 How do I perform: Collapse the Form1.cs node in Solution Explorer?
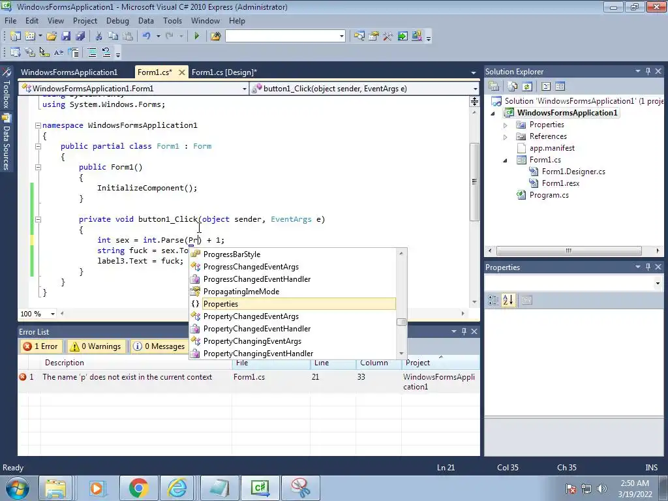(506, 160)
